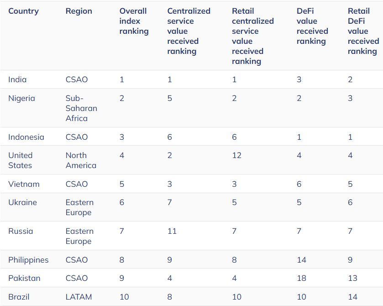The width and height of the screenshot is (383, 306).
Task: Select the Brazil country cell
Action: (19, 297)
